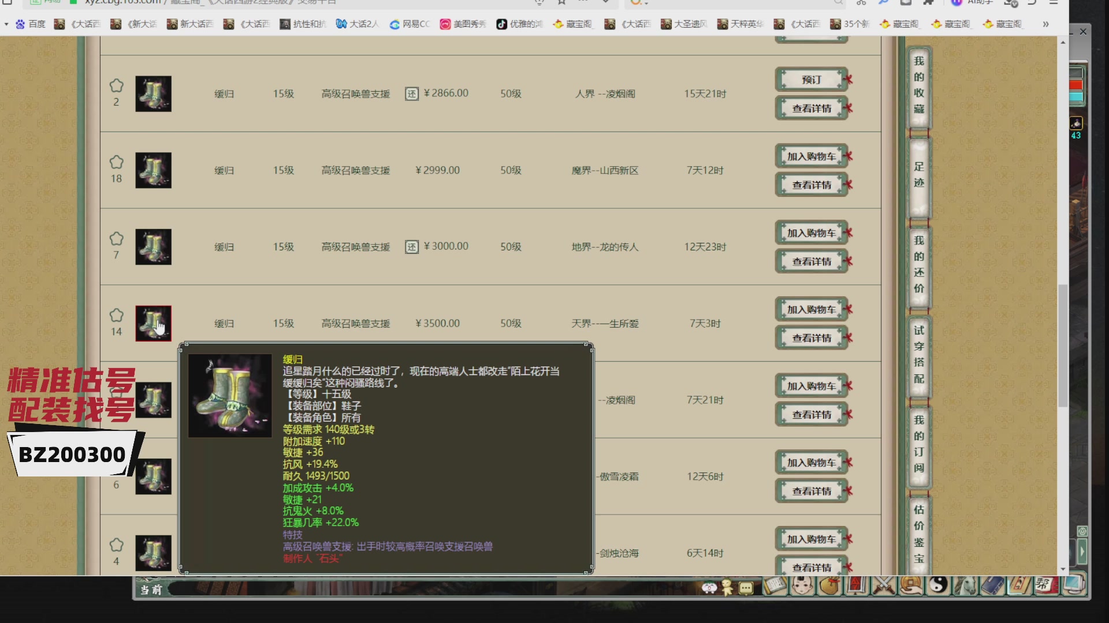
Task: Expand the bookmarks overflow chevron »
Action: coord(1047,24)
